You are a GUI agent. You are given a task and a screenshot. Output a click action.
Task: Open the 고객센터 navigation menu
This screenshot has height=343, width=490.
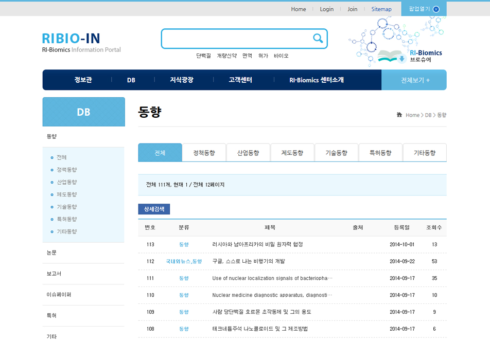(240, 80)
